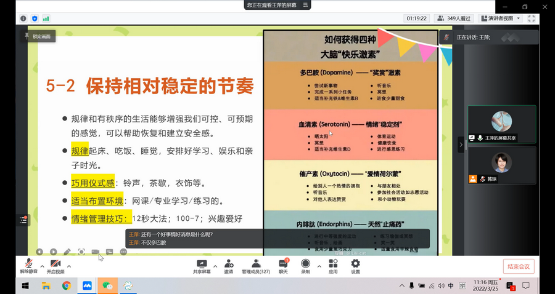The width and height of the screenshot is (555, 294).
Task: Open Windows Start menu
Action: click(x=25, y=285)
